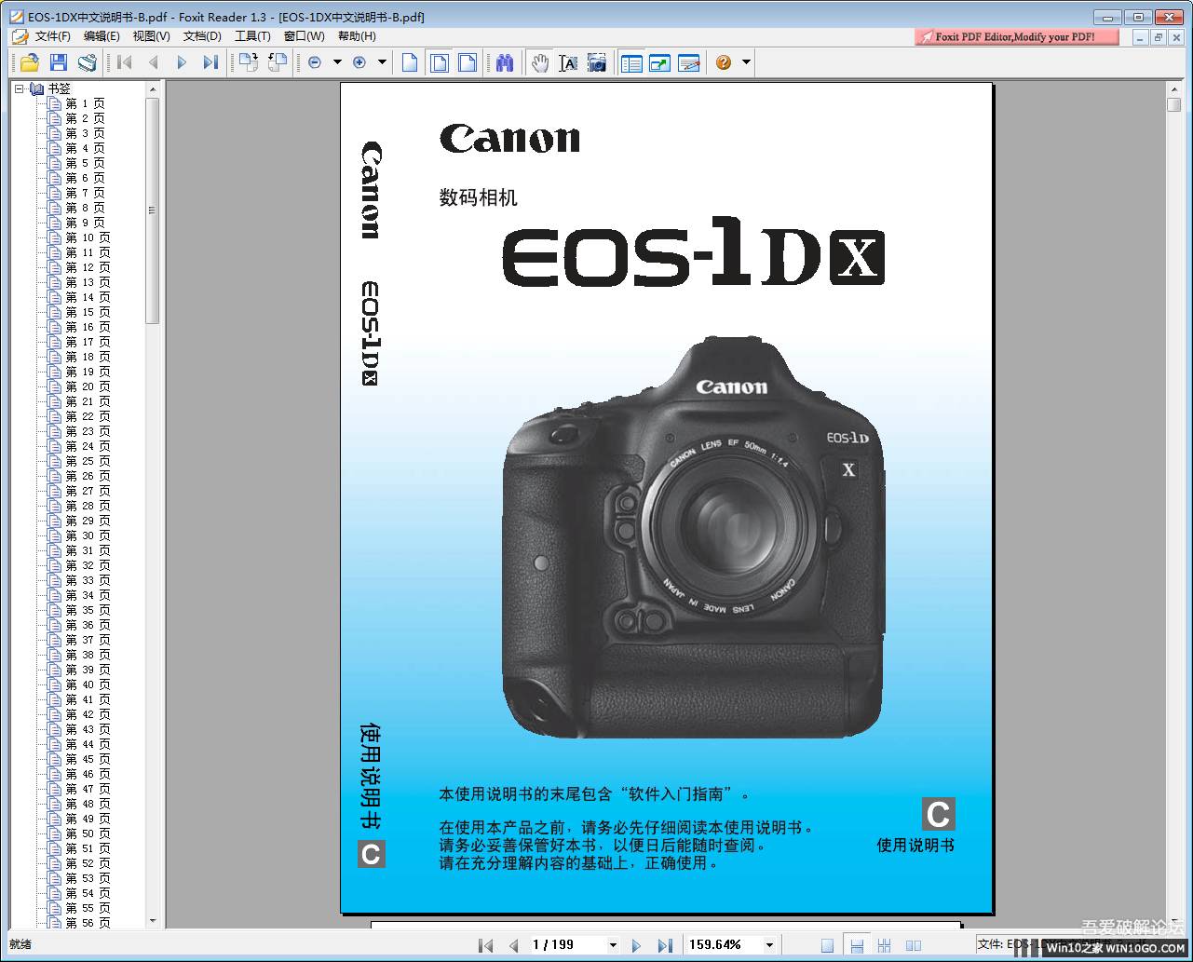Switch to single page layout

(827, 945)
